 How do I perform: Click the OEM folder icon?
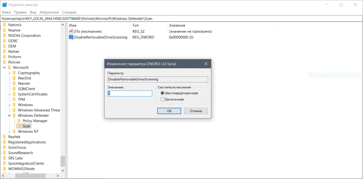(4, 46)
